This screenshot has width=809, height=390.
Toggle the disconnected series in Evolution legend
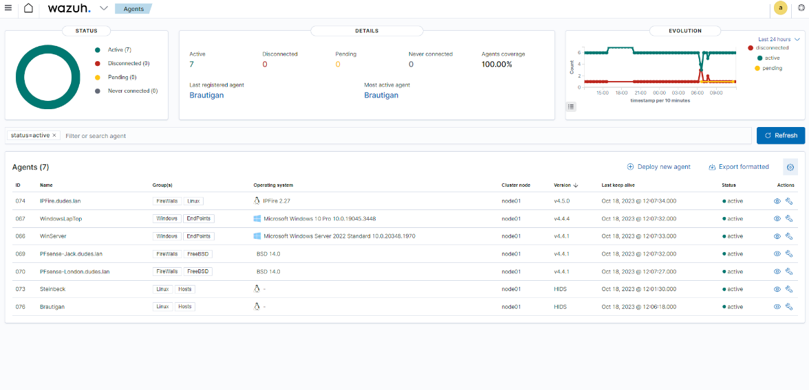tap(771, 48)
